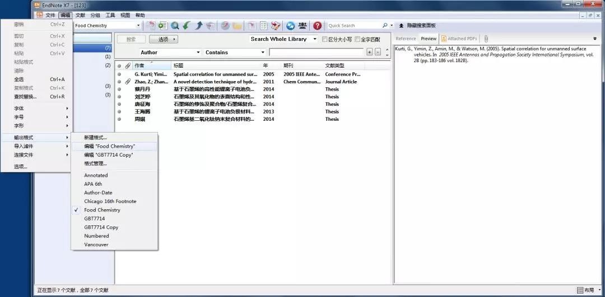Click the Open File folder icon

(x=237, y=25)
